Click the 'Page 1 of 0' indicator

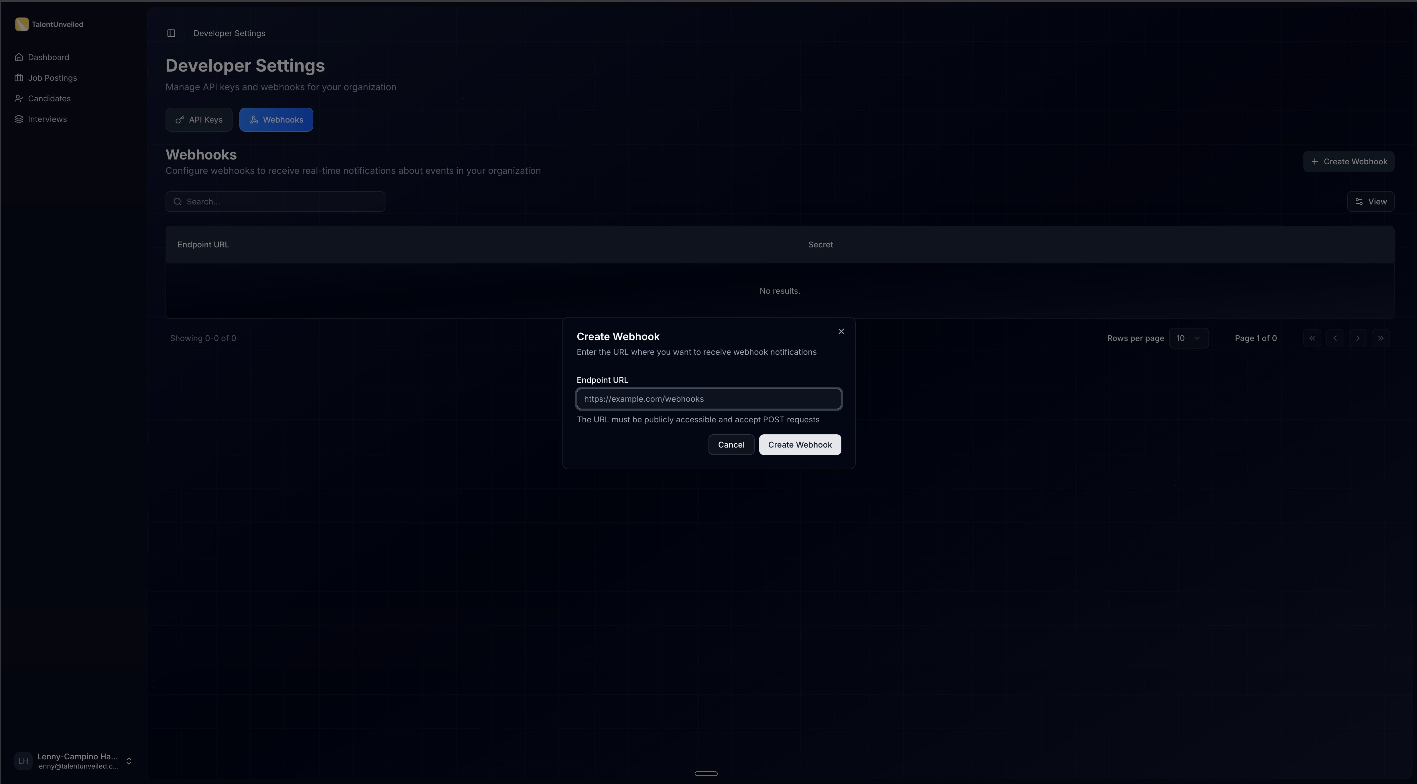click(x=1256, y=338)
